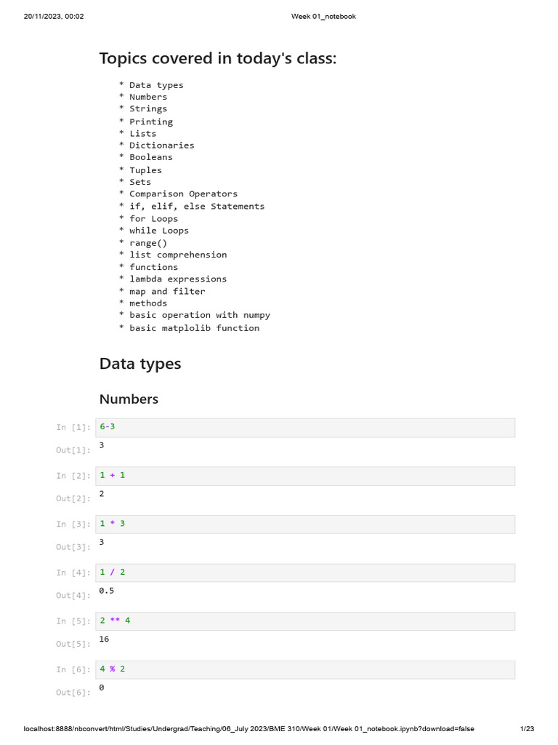This screenshot has width=558, height=745.
Task: Click the Out[4] prompt label
Action: point(73,596)
